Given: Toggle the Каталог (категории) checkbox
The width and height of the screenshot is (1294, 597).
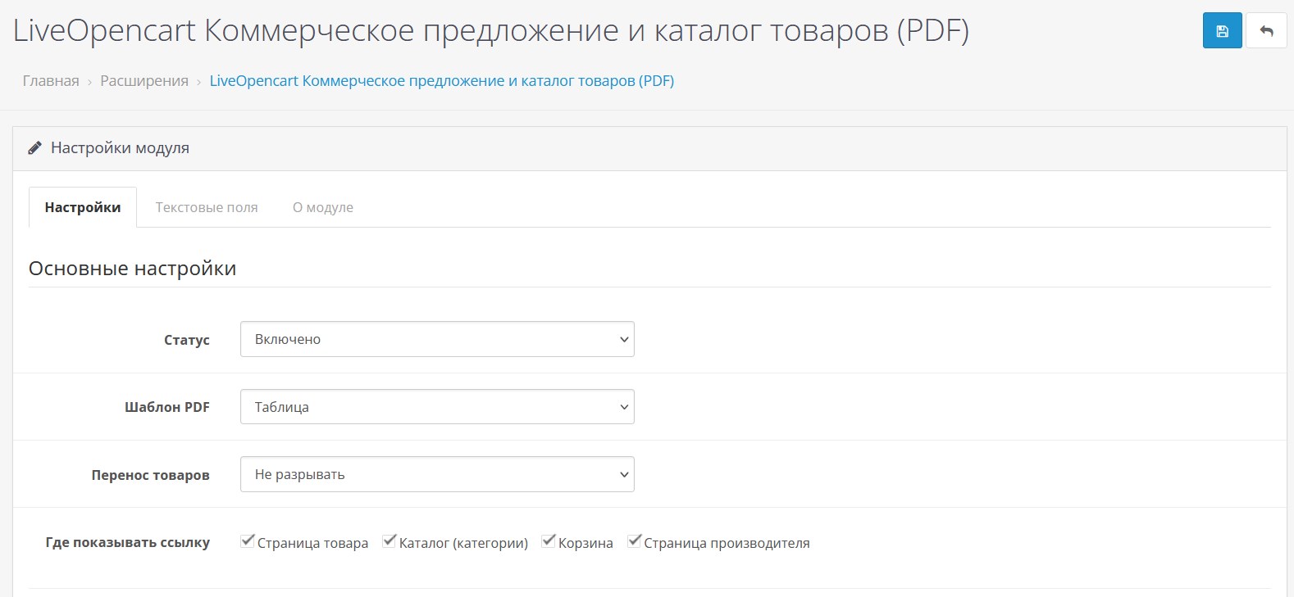Looking at the screenshot, I should pos(389,541).
